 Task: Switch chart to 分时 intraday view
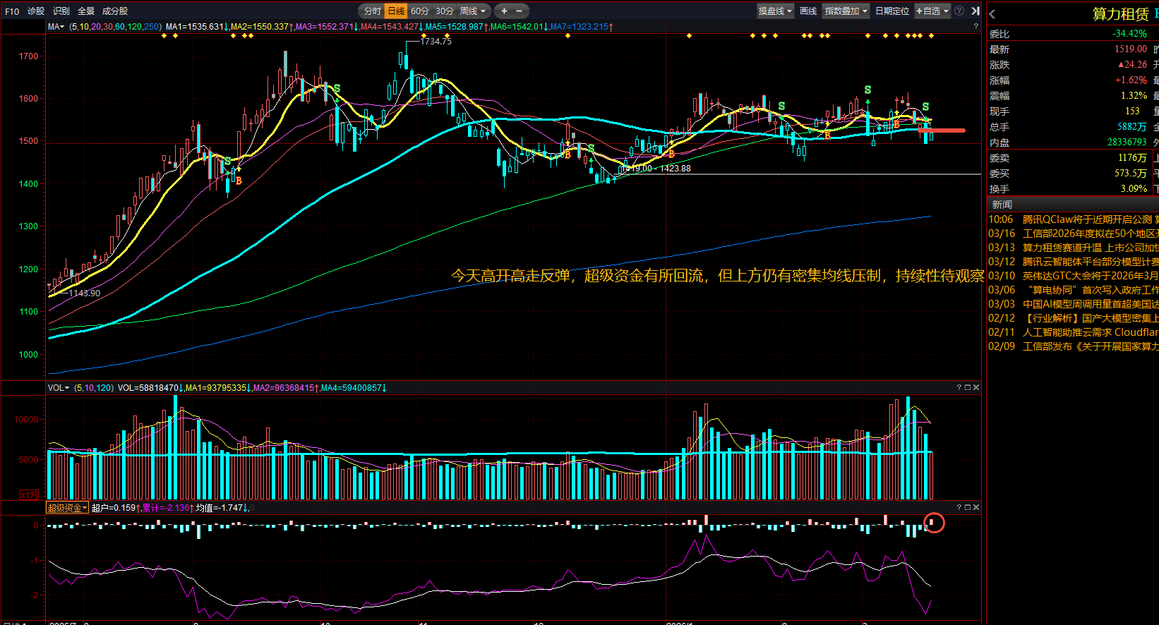pyautogui.click(x=372, y=11)
